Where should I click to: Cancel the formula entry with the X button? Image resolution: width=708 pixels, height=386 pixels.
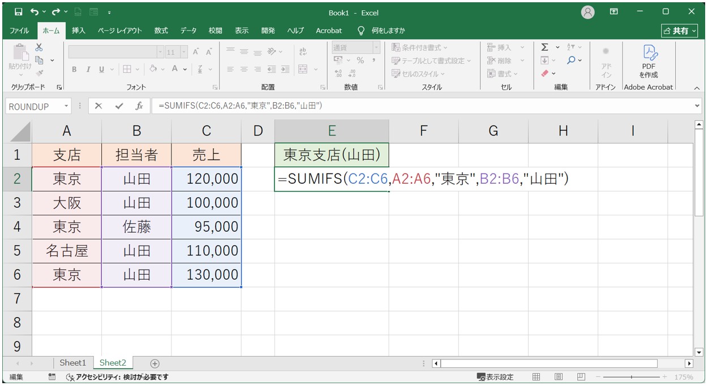coord(98,106)
